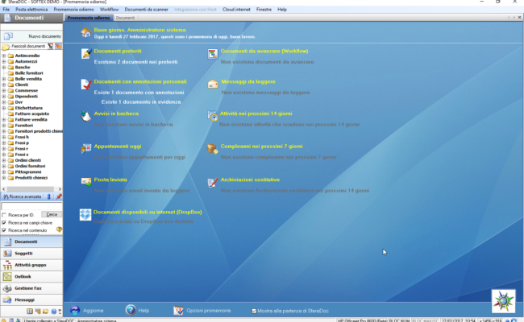Toggle Ricerca per ID checkbox
This screenshot has width=524, height=322.
click(4, 215)
